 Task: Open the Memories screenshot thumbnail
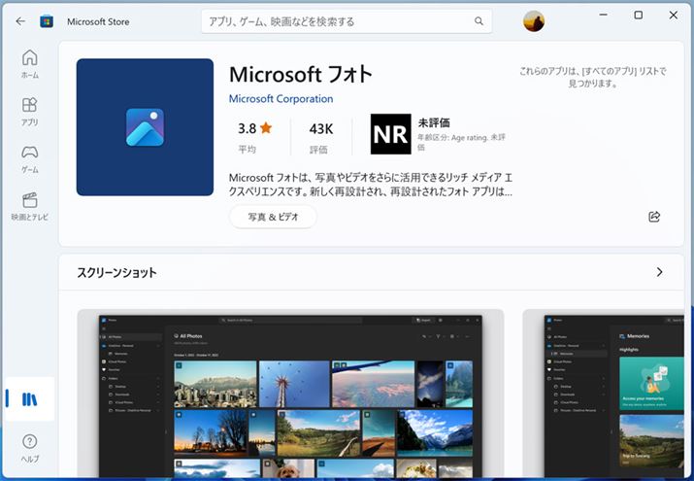pyautogui.click(x=604, y=395)
